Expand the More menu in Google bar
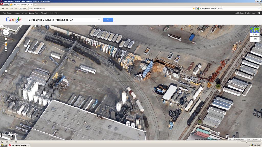This screenshot has height=147, width=262. [58, 13]
